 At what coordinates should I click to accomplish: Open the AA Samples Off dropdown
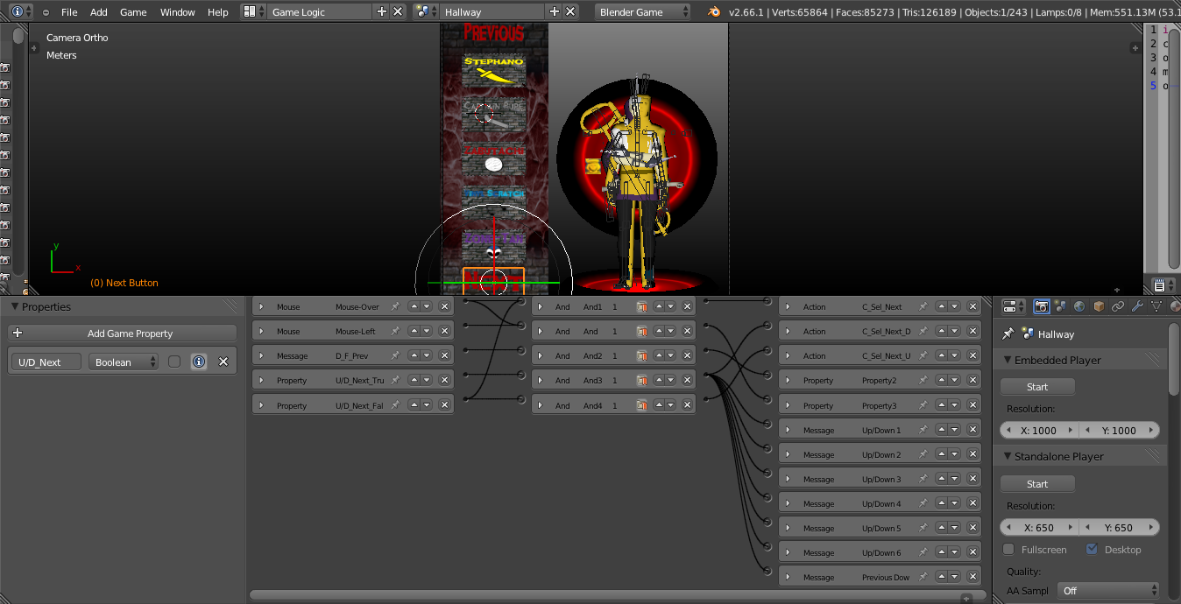point(1108,591)
